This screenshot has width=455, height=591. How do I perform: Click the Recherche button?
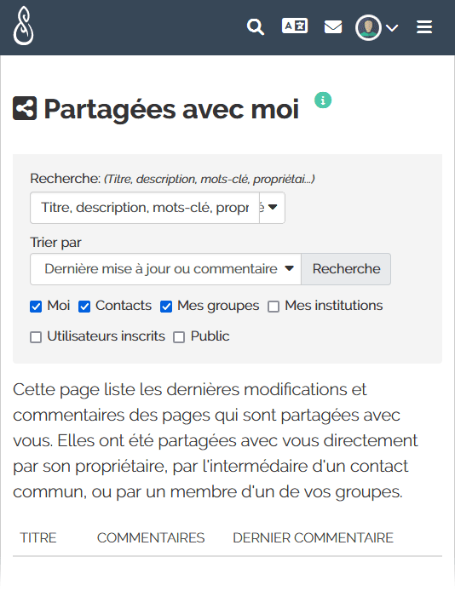pos(346,269)
